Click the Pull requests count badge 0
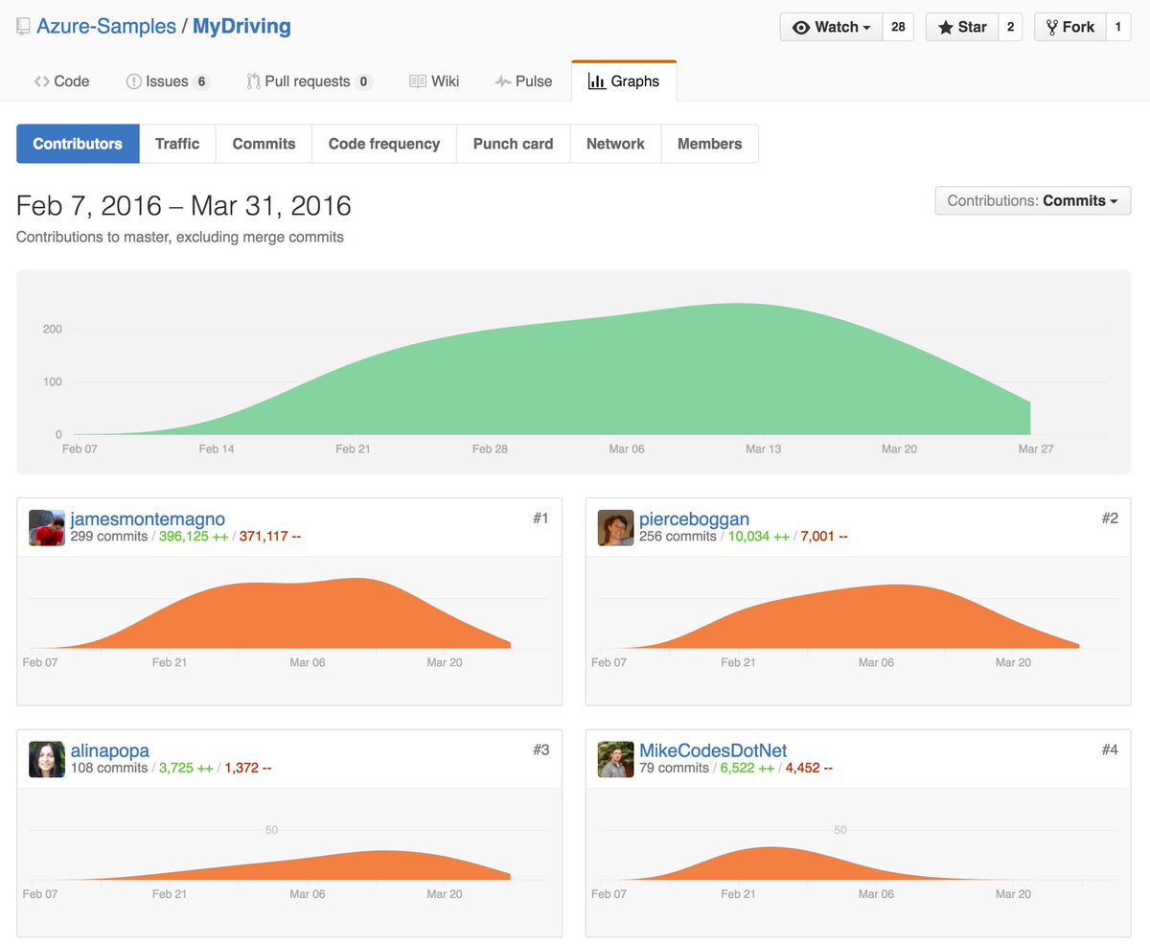Screen dimensions: 1150x944 (x=363, y=81)
